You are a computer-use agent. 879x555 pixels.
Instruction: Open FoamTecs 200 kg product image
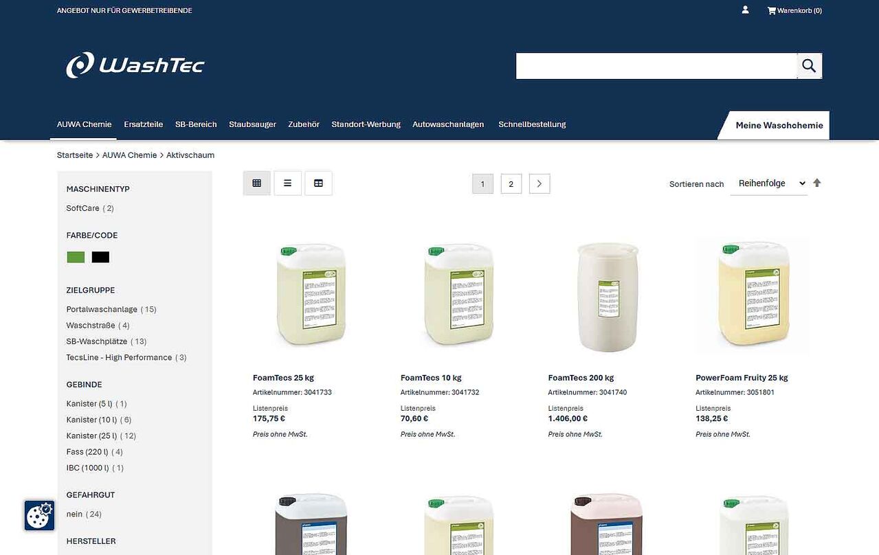pyautogui.click(x=608, y=296)
